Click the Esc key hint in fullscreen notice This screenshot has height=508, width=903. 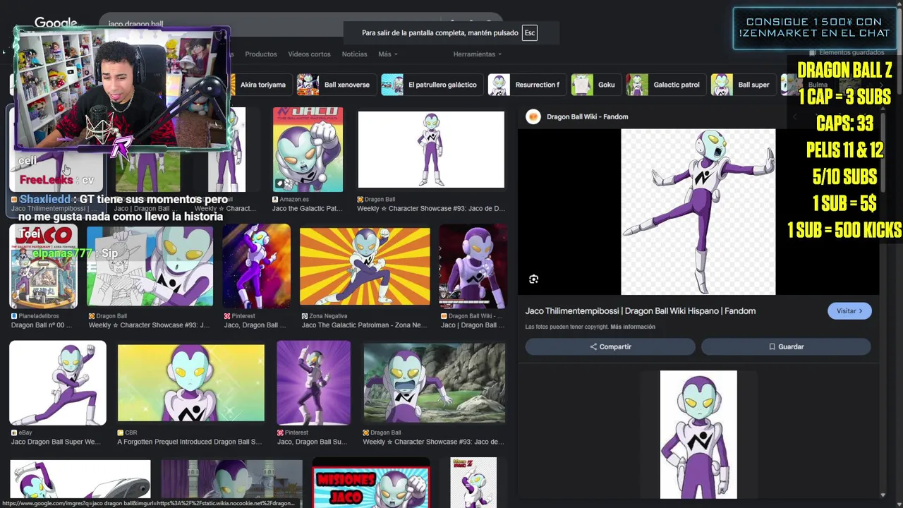530,33
